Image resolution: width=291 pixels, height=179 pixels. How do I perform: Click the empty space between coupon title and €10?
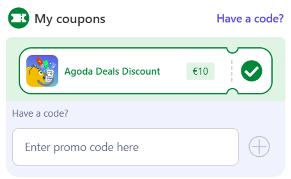point(173,71)
